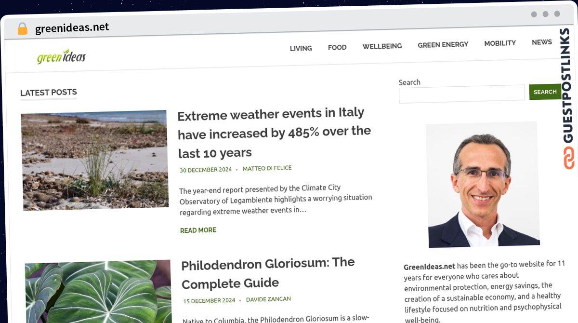The width and height of the screenshot is (578, 323).
Task: Click the beach grass article thumbnail
Action: [95, 160]
